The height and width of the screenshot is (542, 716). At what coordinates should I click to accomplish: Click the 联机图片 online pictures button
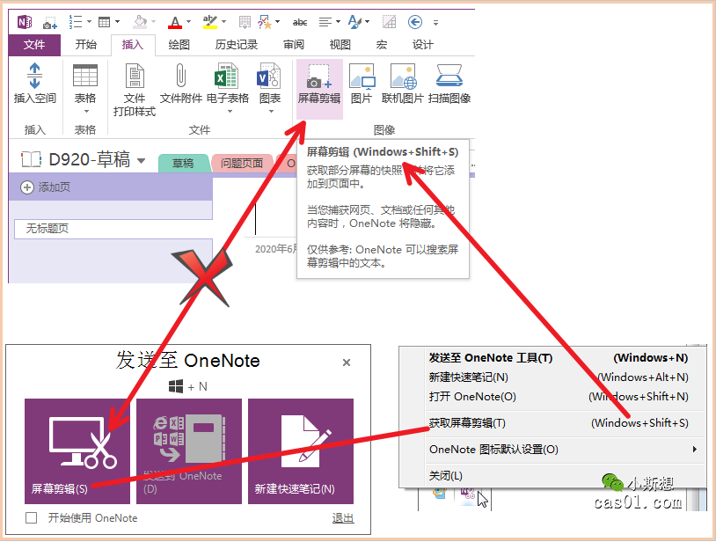pyautogui.click(x=403, y=84)
